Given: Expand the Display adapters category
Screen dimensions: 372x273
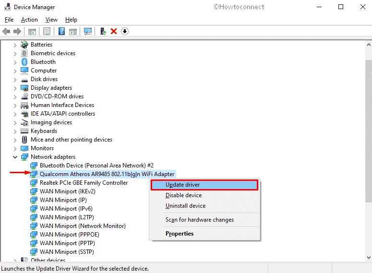Looking at the screenshot, I should click(15, 88).
